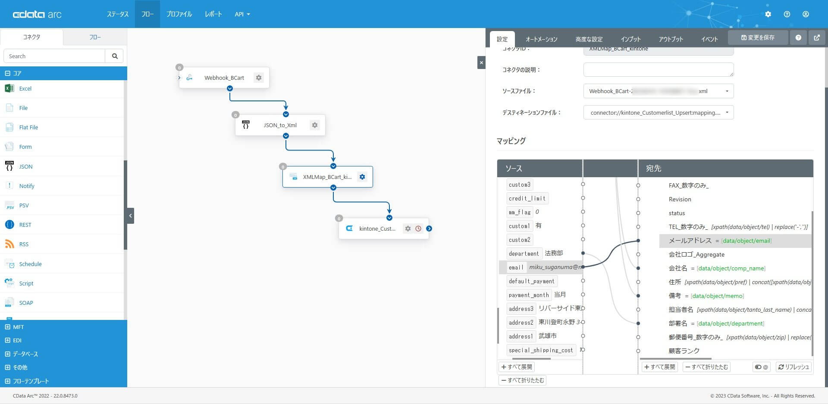
Task: Go to ステータス in top navigation
Action: tap(118, 14)
